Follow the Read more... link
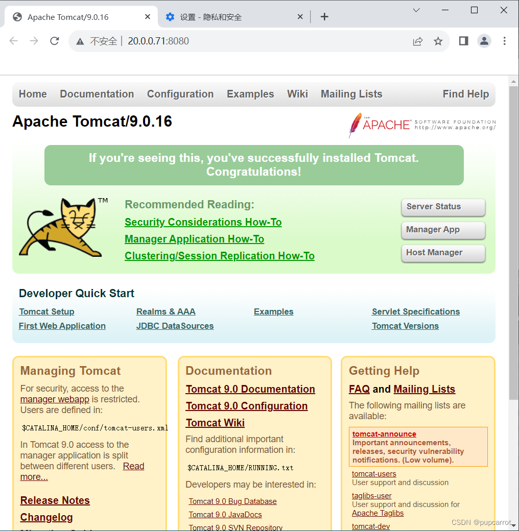The height and width of the screenshot is (531, 519). 133,466
